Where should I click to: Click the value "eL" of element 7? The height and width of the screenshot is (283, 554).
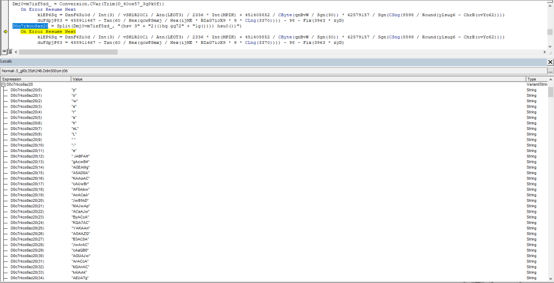[x=75, y=129]
